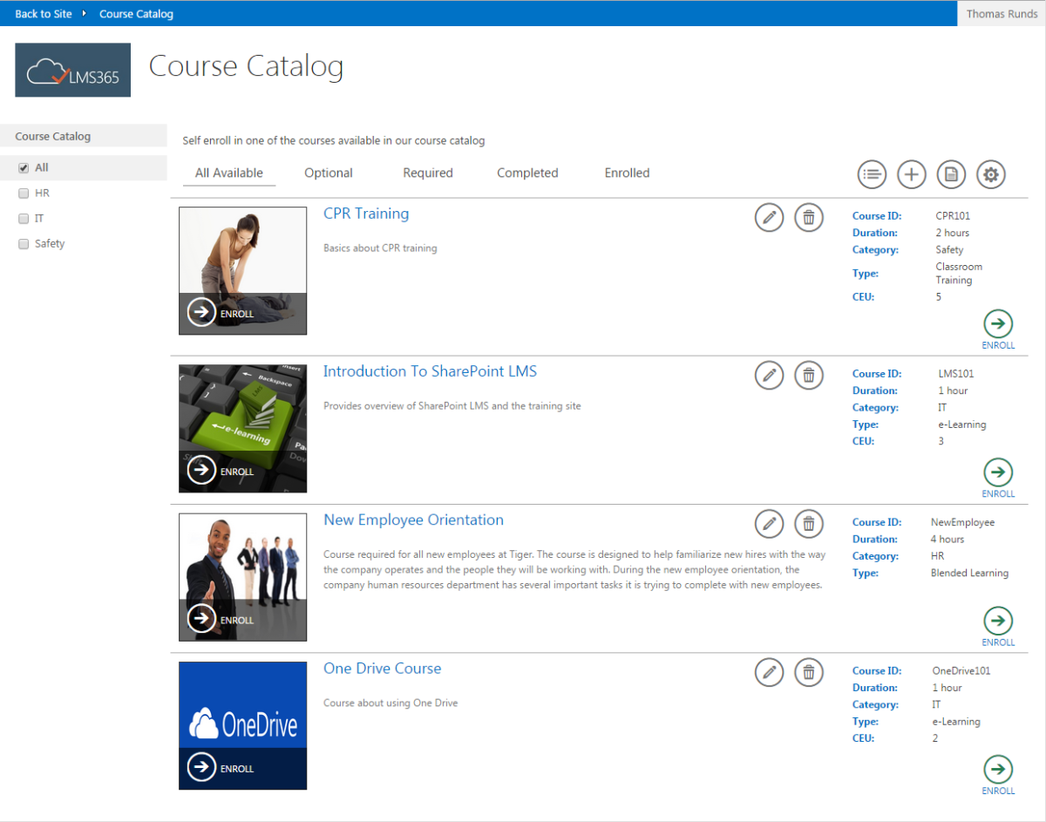Click the plus icon to add a course

coord(911,174)
